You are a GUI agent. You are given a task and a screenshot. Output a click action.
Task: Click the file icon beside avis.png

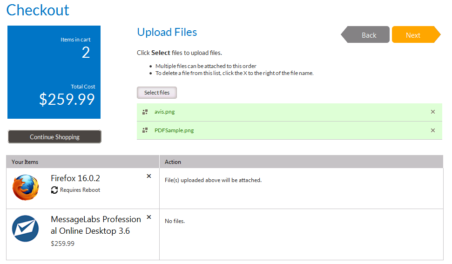(x=145, y=112)
